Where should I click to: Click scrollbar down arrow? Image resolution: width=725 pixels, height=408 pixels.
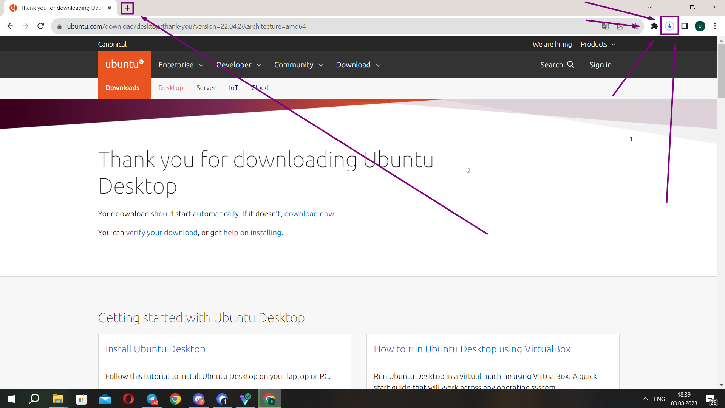tap(721, 385)
